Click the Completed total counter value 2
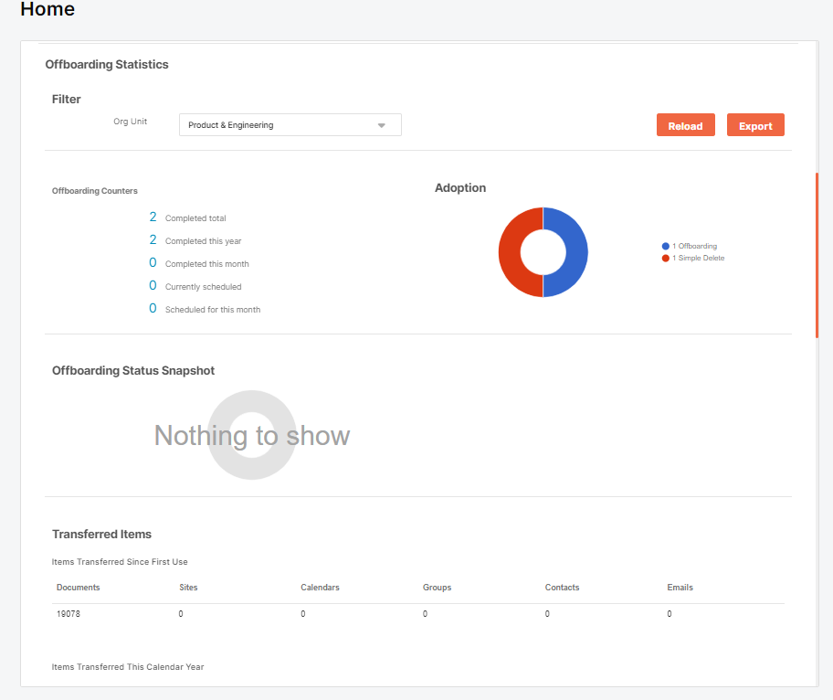Viewport: 833px width, 700px height. coord(153,217)
